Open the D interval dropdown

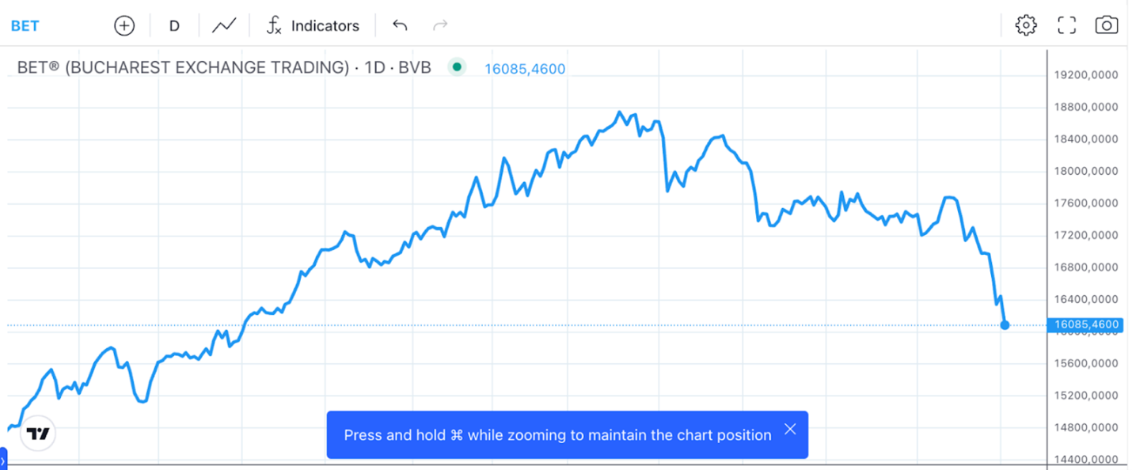click(x=174, y=25)
